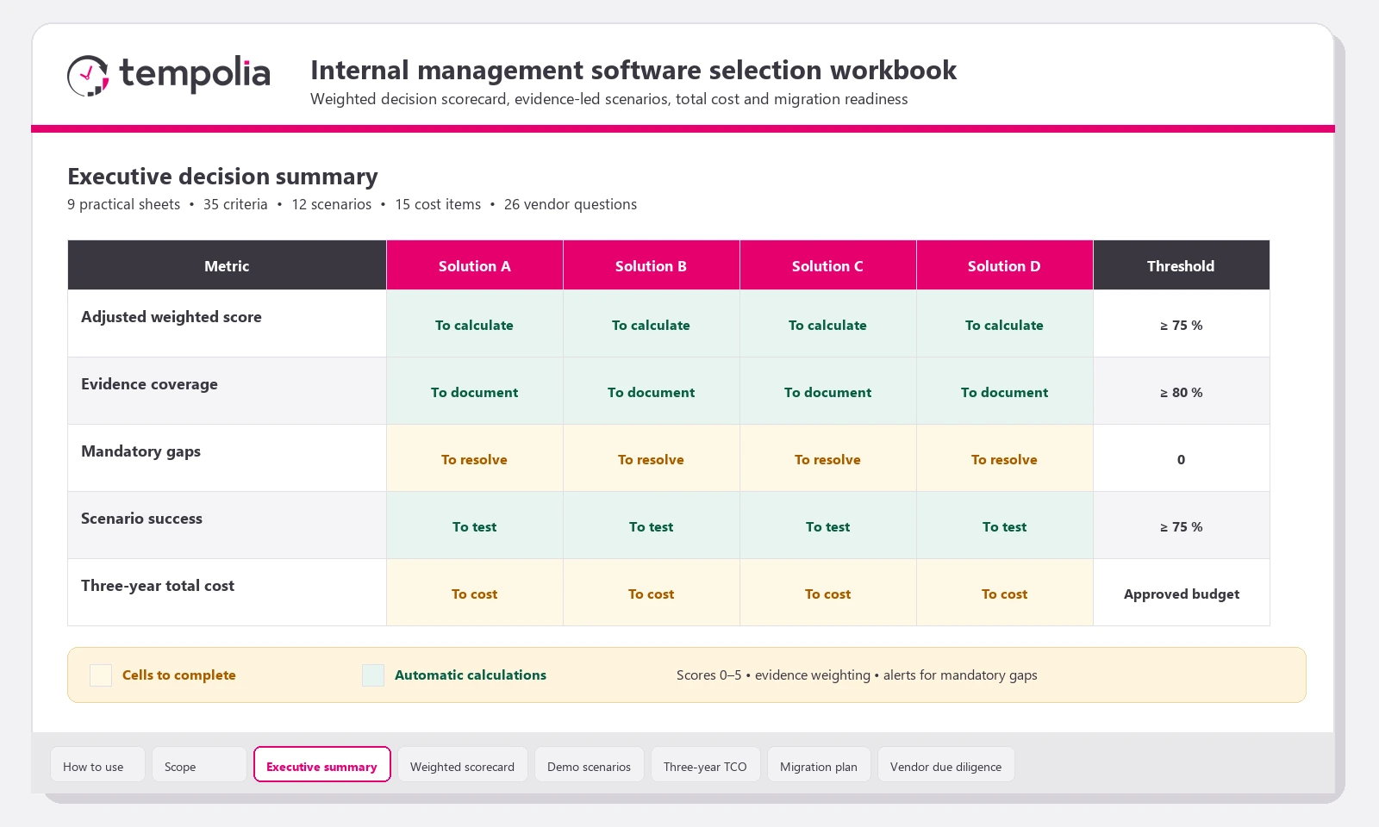
Task: Switch to the Scope tab
Action: [199, 764]
